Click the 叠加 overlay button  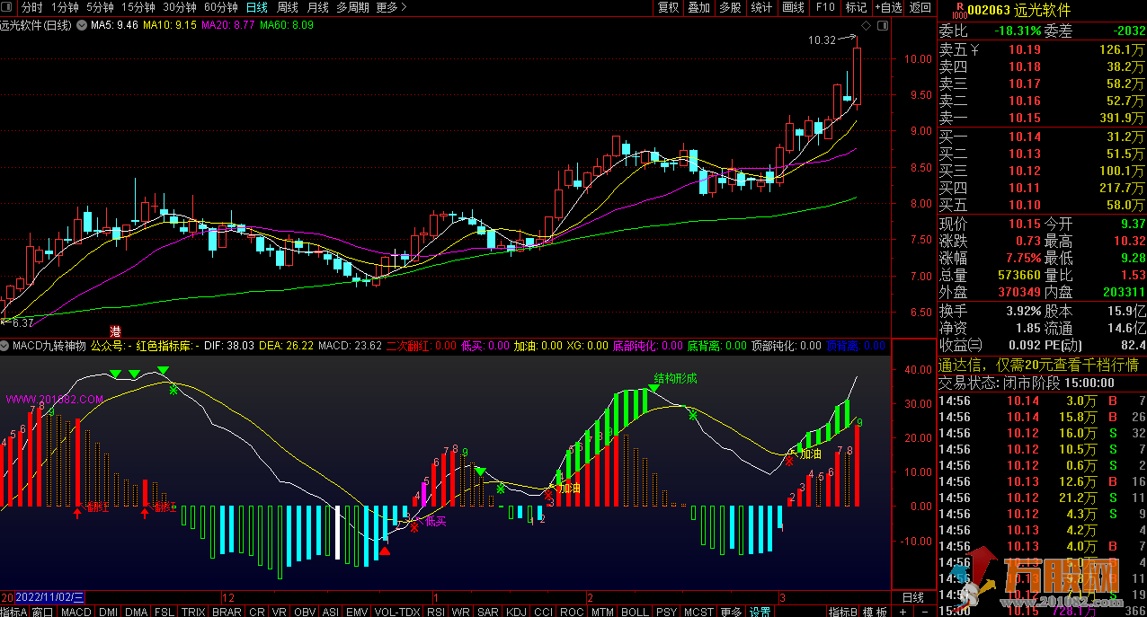coord(699,7)
